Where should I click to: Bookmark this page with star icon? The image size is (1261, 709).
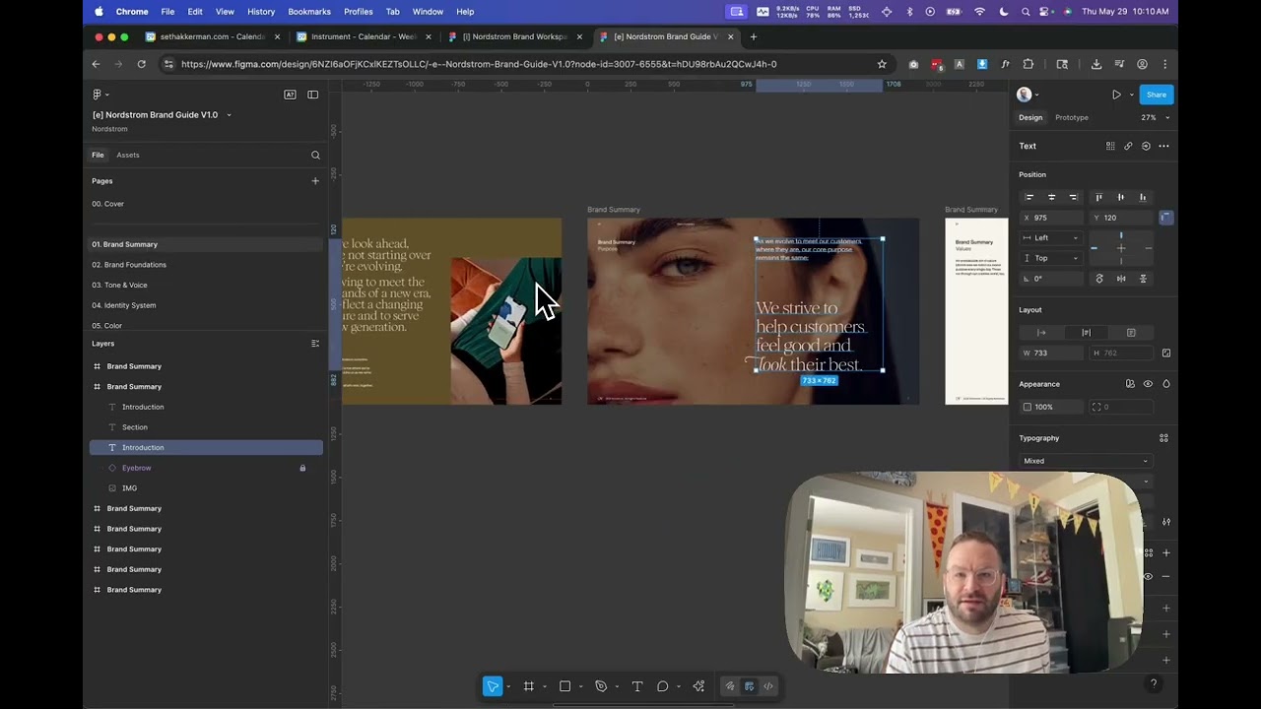(882, 64)
